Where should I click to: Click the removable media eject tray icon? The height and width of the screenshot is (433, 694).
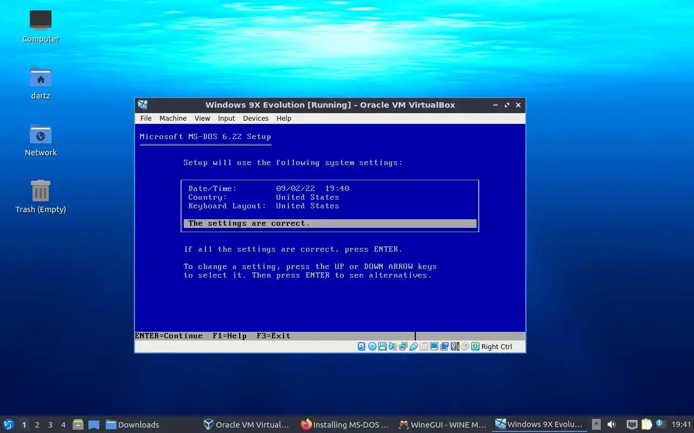[596, 424]
